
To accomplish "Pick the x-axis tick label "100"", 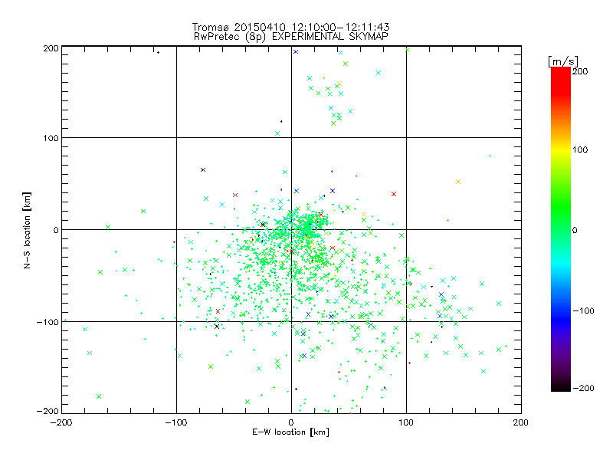I will click(406, 422).
